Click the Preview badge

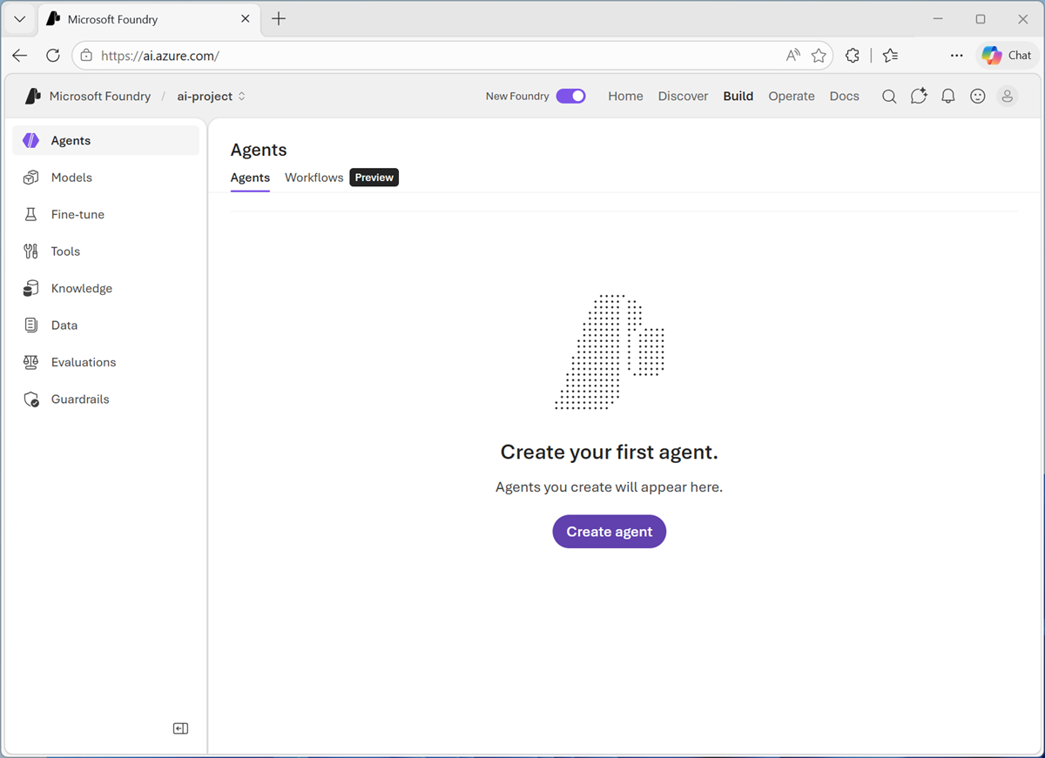(x=374, y=178)
